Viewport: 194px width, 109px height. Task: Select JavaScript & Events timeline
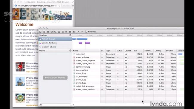click(x=55, y=47)
